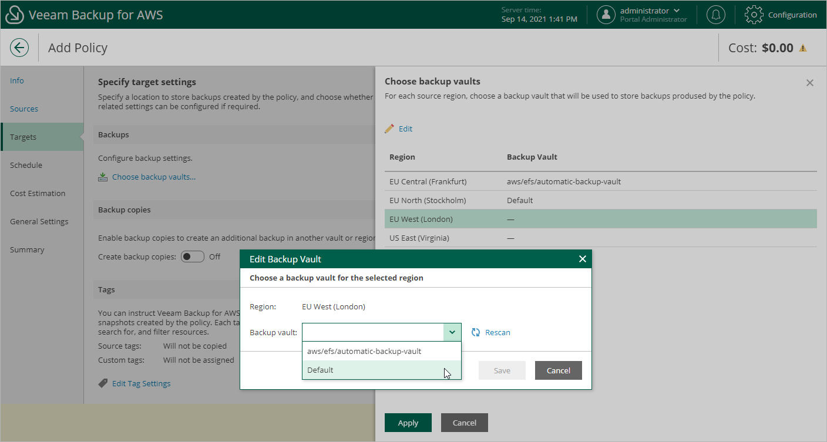Click the Cost $0.00 value
This screenshot has height=442, width=827.
(778, 48)
